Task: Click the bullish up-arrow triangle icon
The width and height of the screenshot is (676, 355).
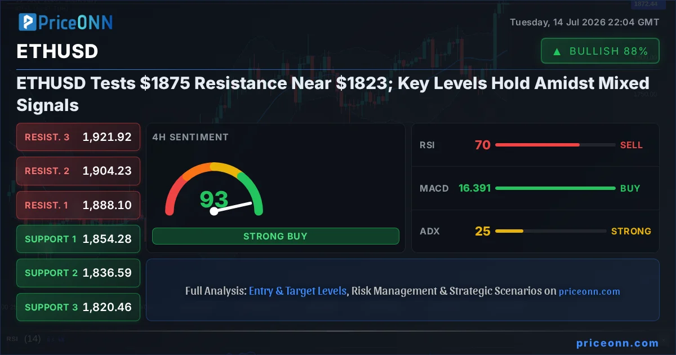Action: [557, 51]
